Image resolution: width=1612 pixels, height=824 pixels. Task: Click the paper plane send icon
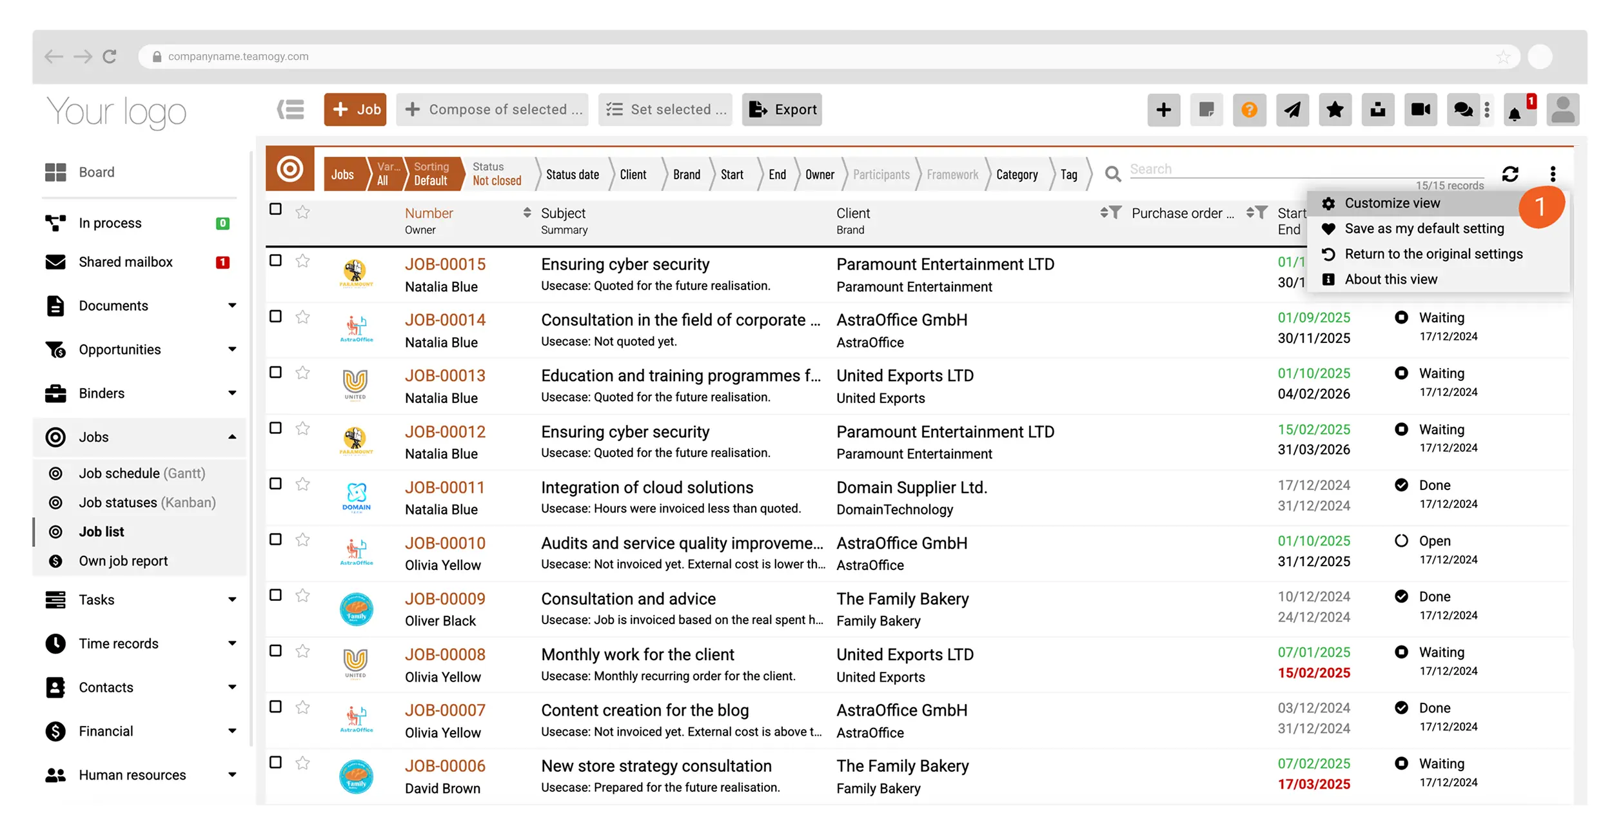[1292, 110]
